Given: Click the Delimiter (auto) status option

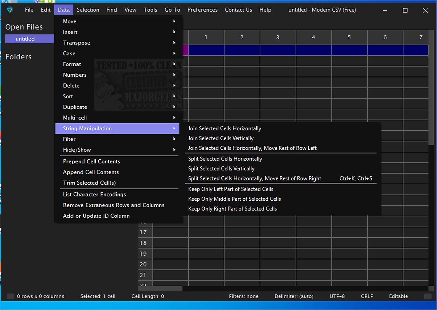Looking at the screenshot, I should coord(294,296).
